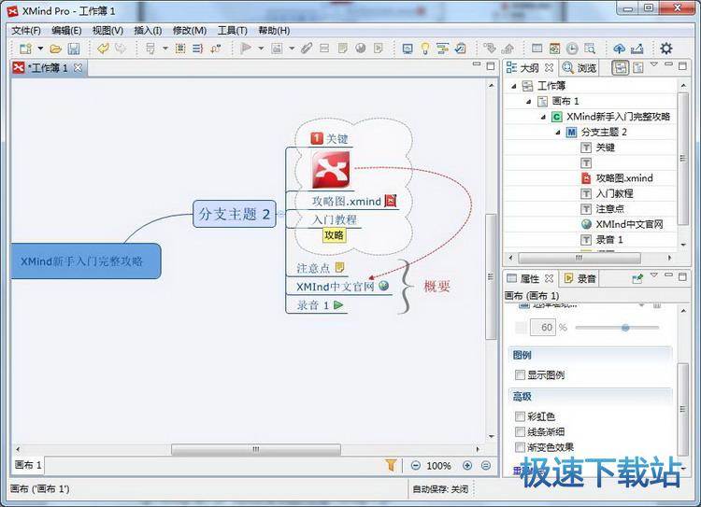
Task: Click the fit-to-view button beside zoom in
Action: pos(486,466)
